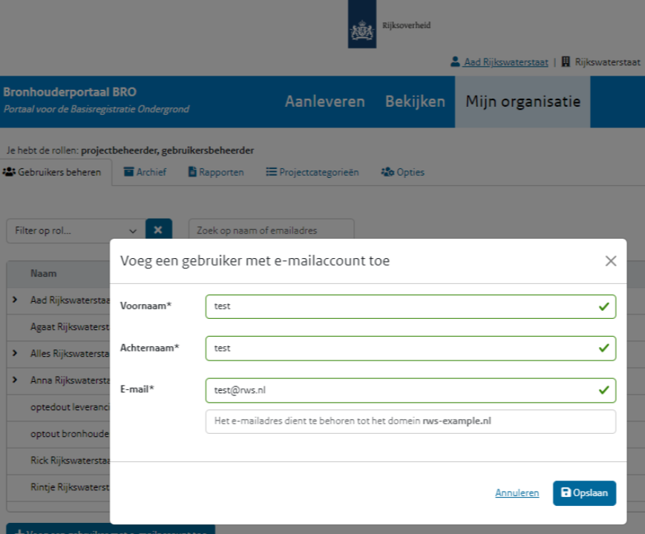This screenshot has height=534, width=645.
Task: Switch to the Archief tab
Action: click(x=145, y=172)
